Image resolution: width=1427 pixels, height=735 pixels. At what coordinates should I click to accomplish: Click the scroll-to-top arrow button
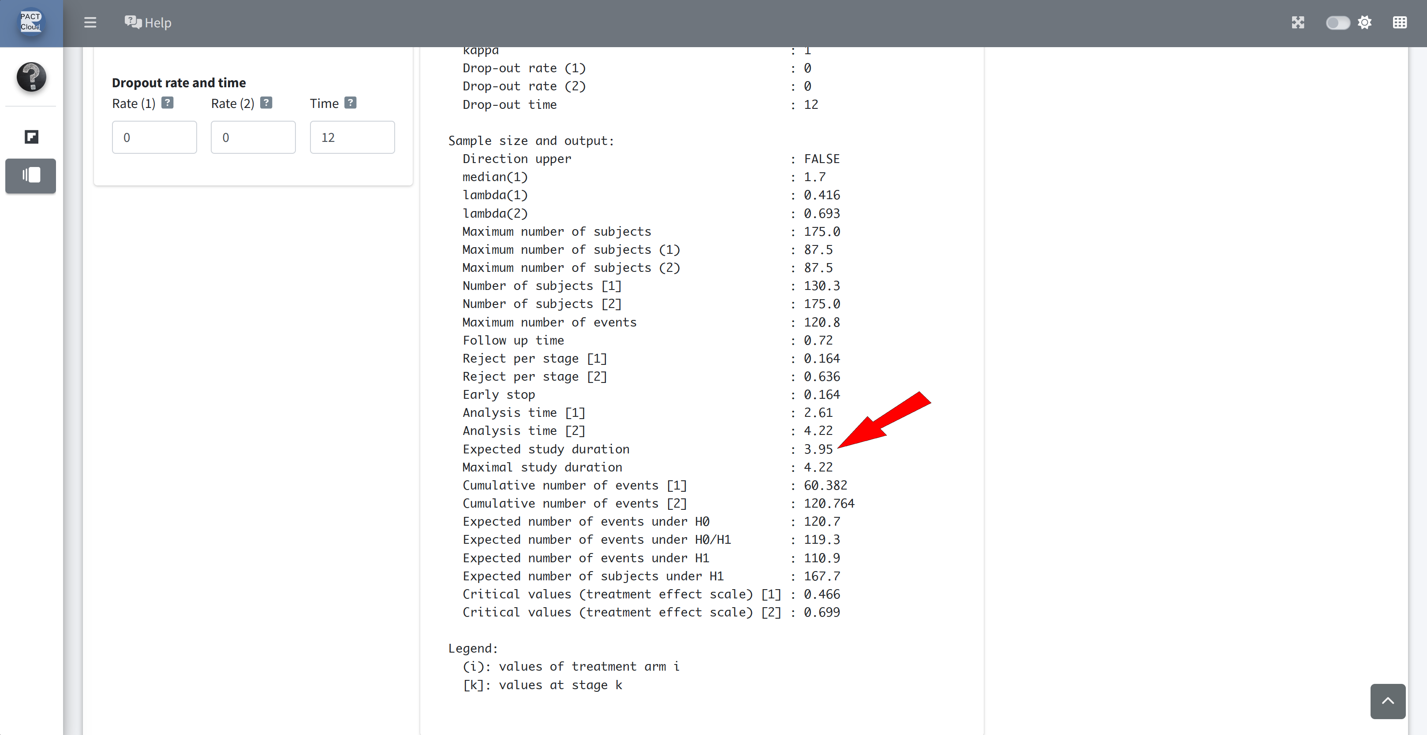1388,701
